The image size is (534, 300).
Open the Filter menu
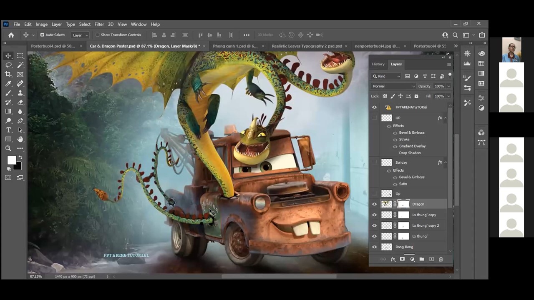[x=99, y=24]
